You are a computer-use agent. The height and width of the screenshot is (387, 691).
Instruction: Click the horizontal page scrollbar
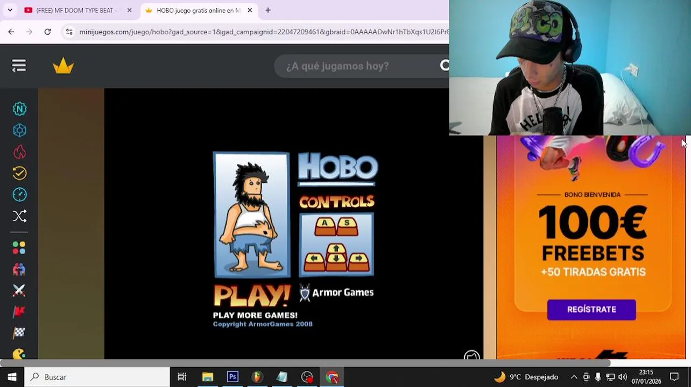[x=305, y=363]
